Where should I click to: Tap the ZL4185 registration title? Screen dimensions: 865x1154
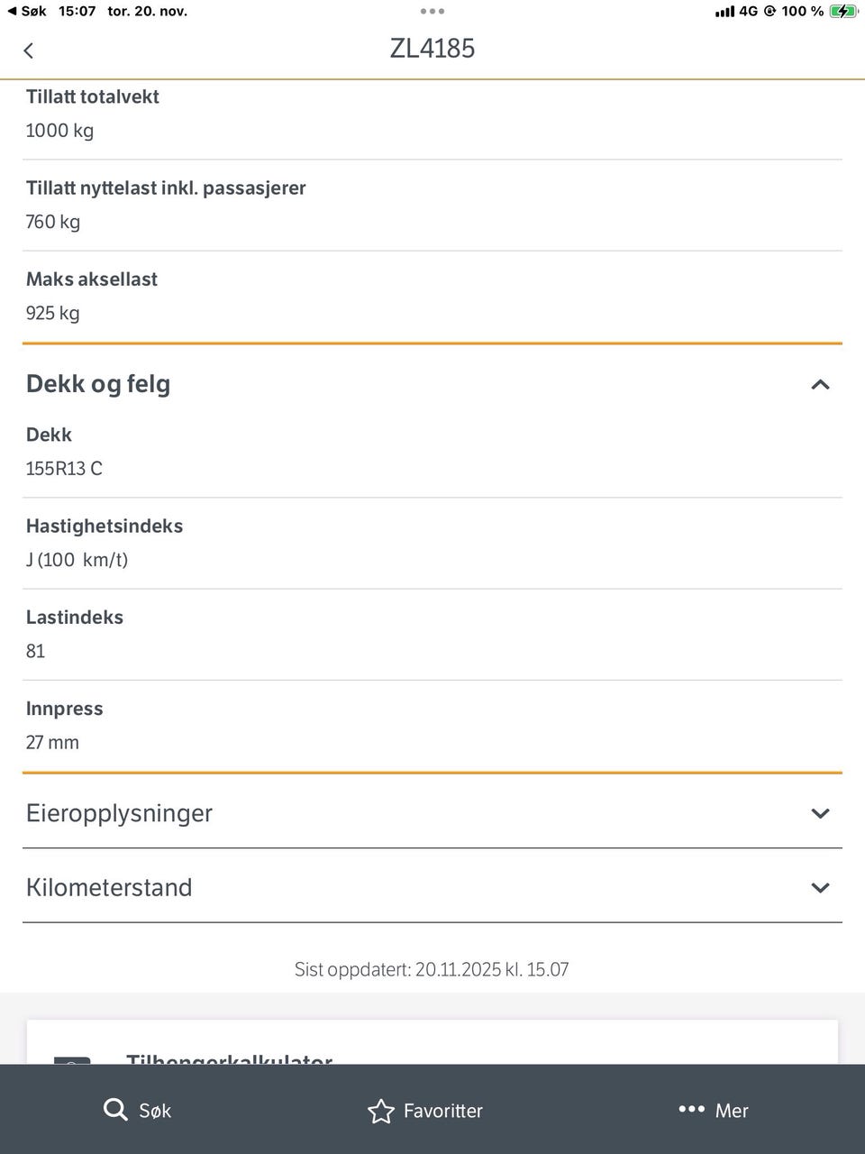pyautogui.click(x=432, y=49)
